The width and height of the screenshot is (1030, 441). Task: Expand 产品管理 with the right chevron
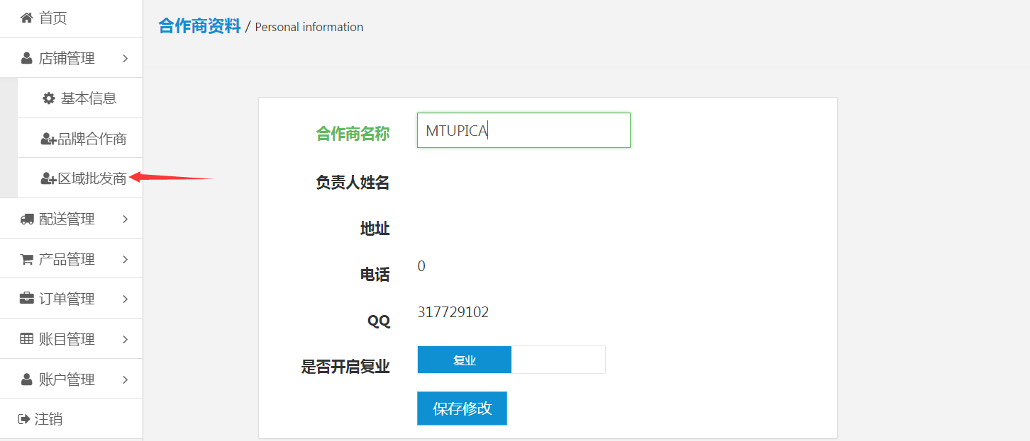[125, 260]
